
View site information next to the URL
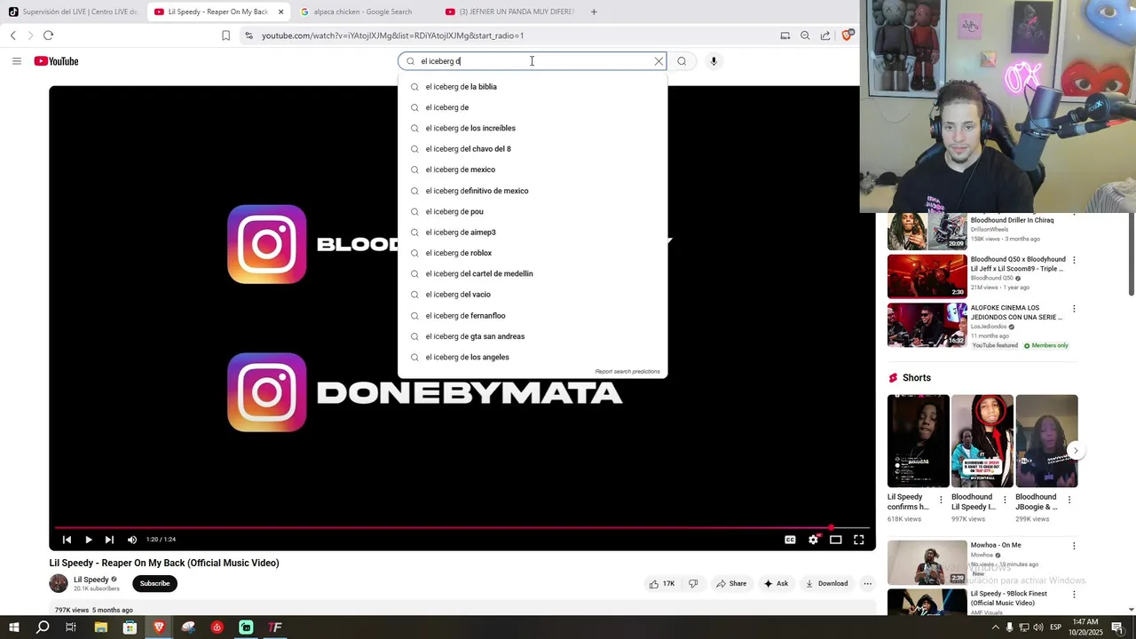(248, 35)
